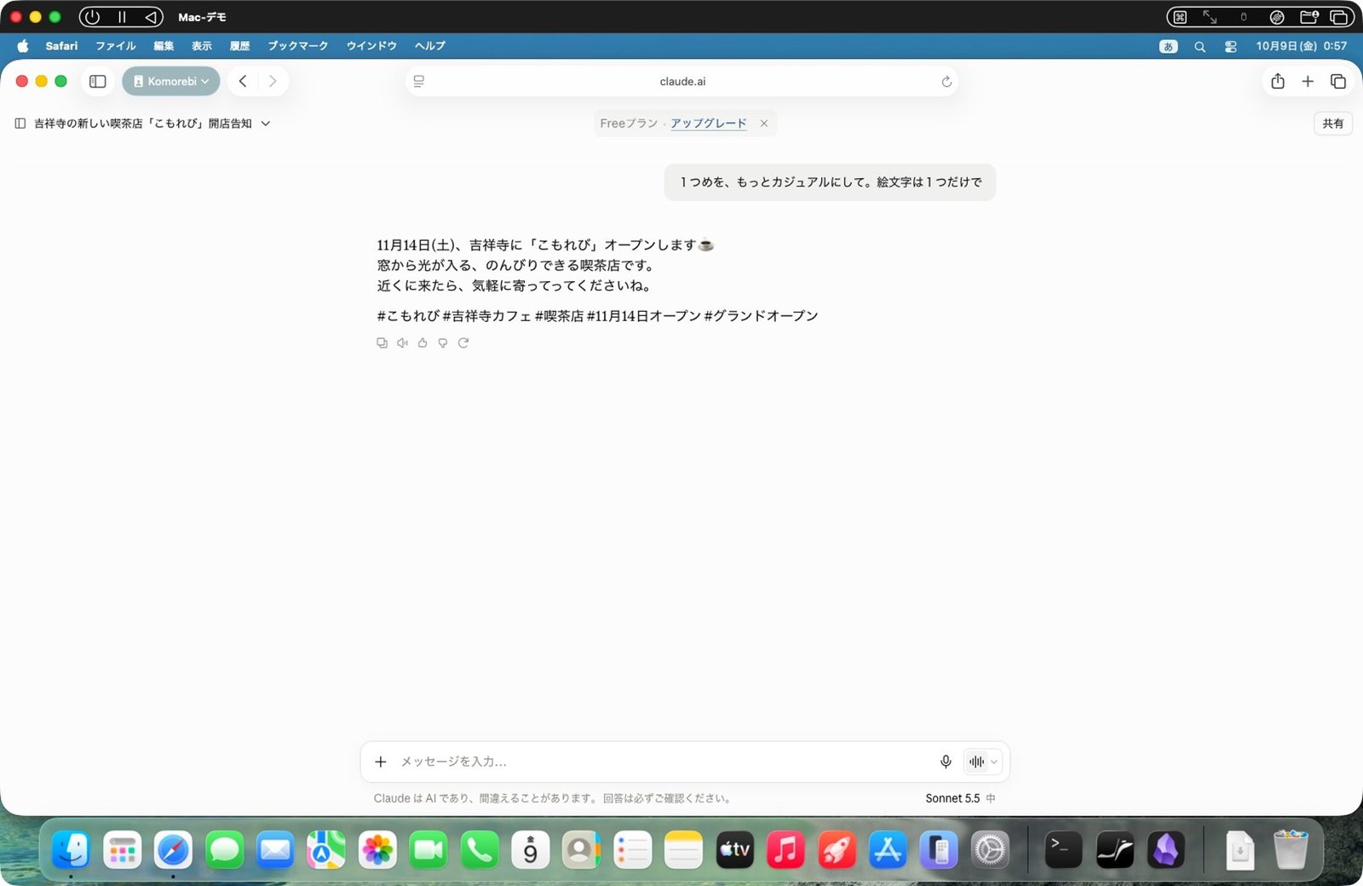Pause the Mac-デモ VM session
1363x886 pixels.
tap(122, 17)
